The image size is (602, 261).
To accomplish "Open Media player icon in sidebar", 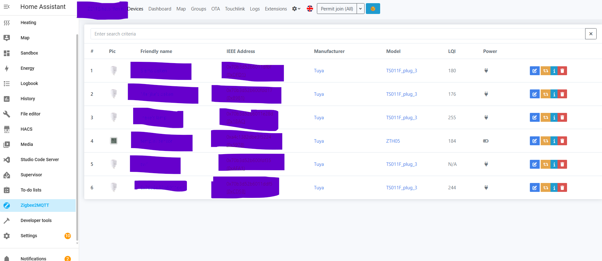I will pos(7,144).
